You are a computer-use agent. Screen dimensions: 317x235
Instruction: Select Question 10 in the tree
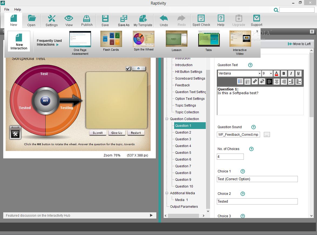point(184,186)
